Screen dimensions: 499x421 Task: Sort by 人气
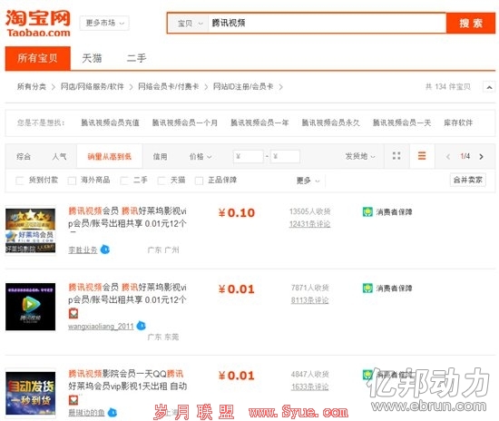(60, 156)
